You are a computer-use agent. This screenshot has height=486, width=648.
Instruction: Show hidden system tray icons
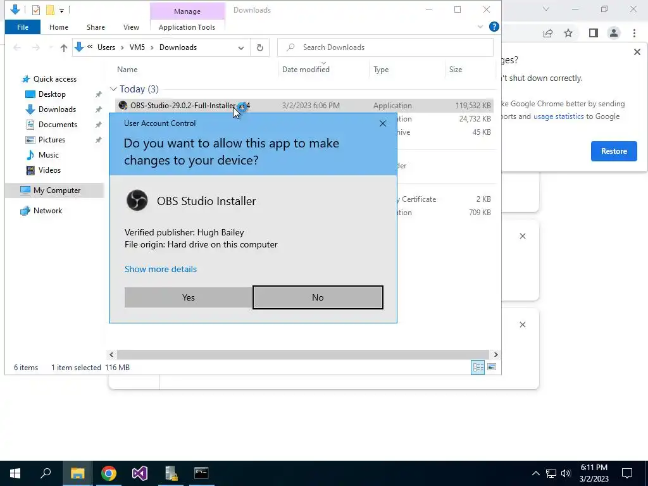coord(535,473)
